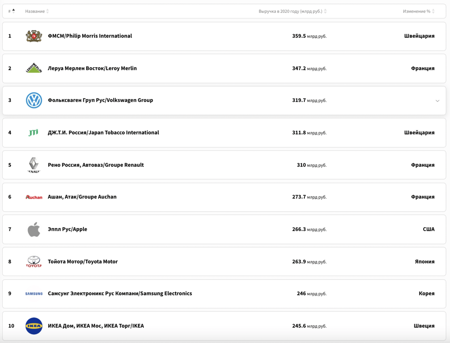Click rank number 7 in Apple row

tap(10, 229)
